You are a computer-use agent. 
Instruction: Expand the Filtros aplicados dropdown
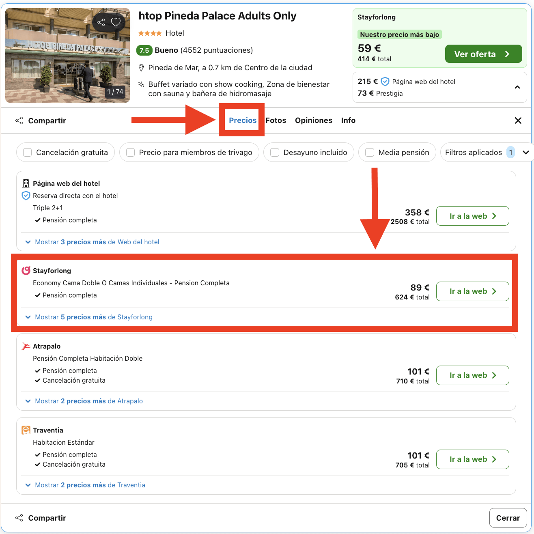526,153
